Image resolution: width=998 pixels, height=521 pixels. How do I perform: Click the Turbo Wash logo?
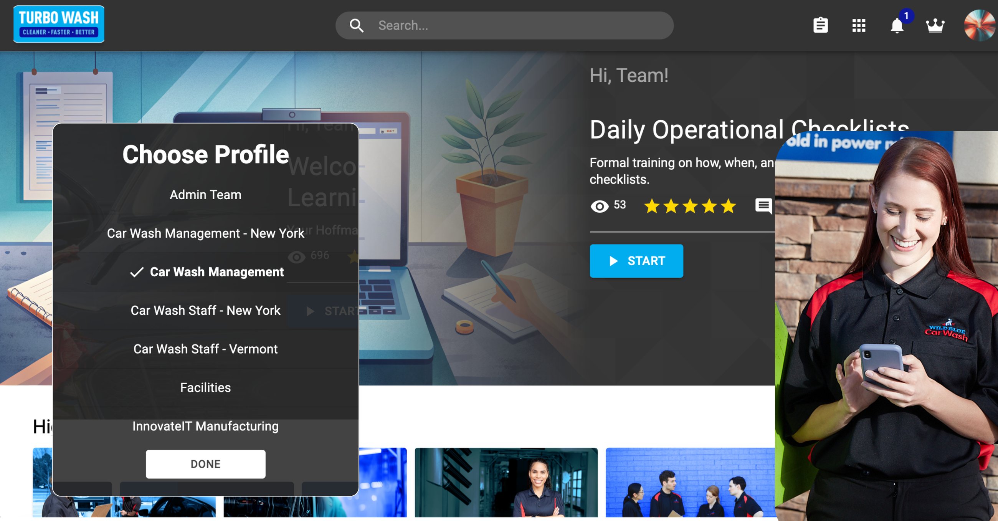click(59, 24)
